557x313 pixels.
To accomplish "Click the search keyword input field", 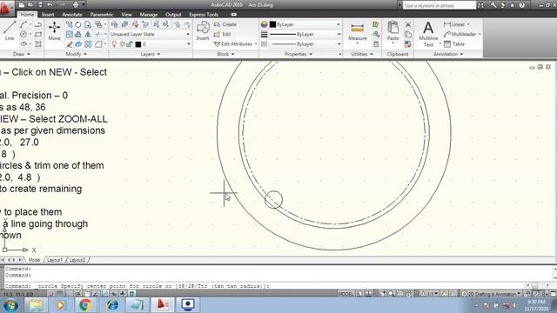I will pos(439,5).
